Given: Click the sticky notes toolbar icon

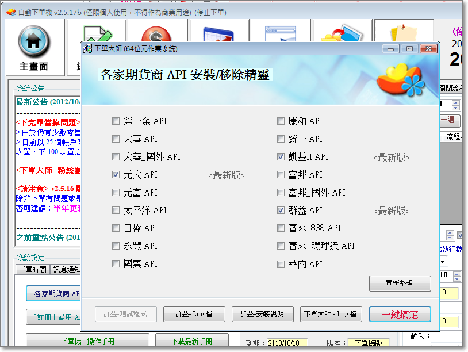Looking at the screenshot, I should click(x=404, y=33).
